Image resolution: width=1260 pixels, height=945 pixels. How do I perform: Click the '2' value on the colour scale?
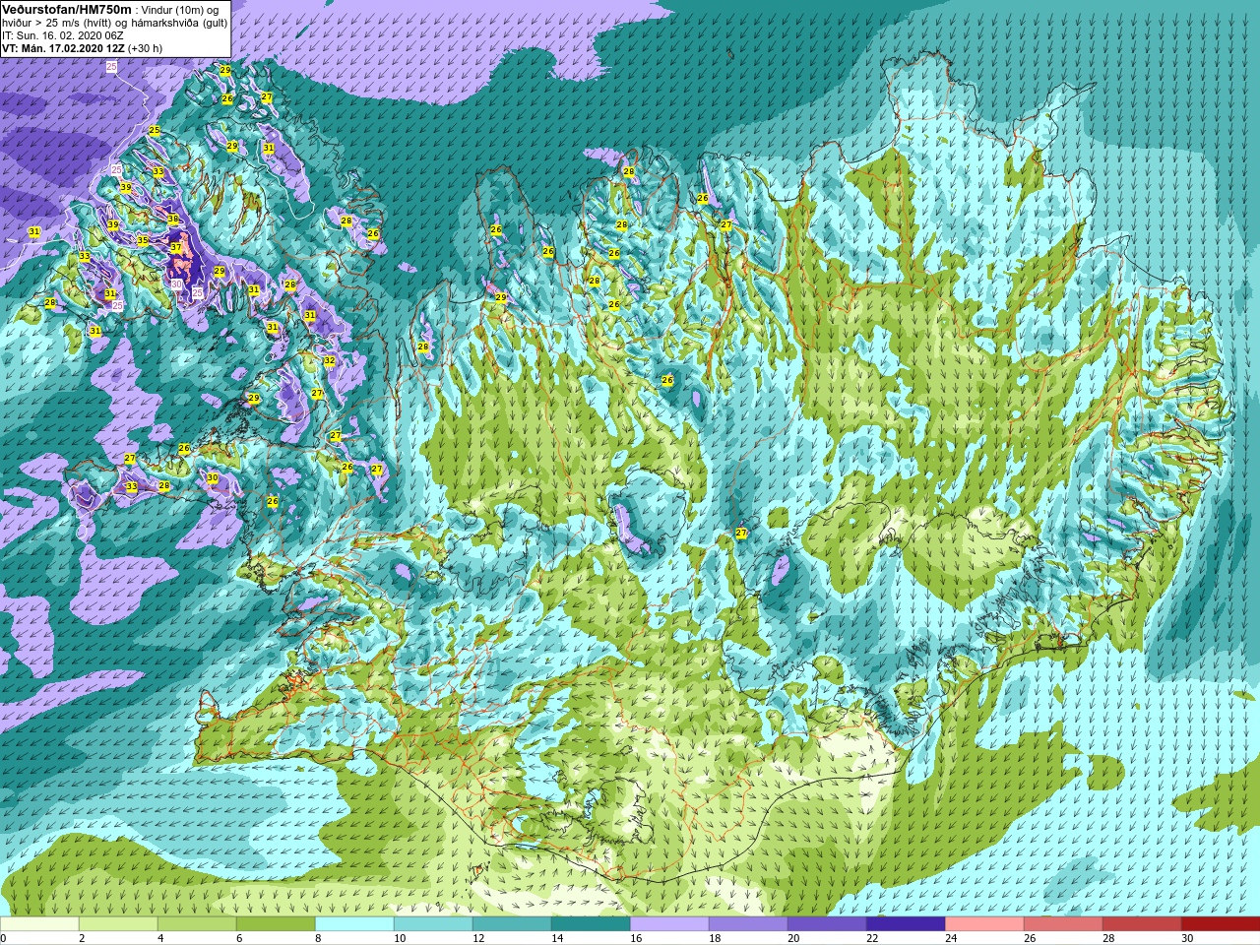[x=81, y=938]
